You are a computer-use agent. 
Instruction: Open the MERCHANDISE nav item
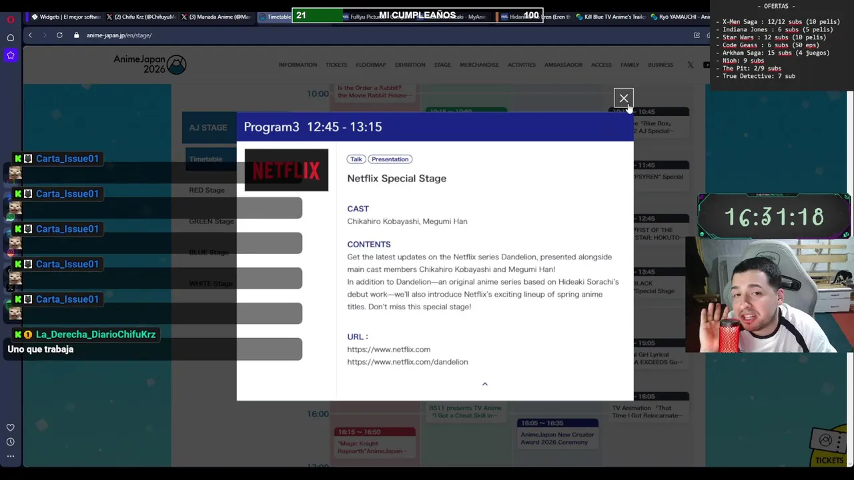tap(479, 65)
